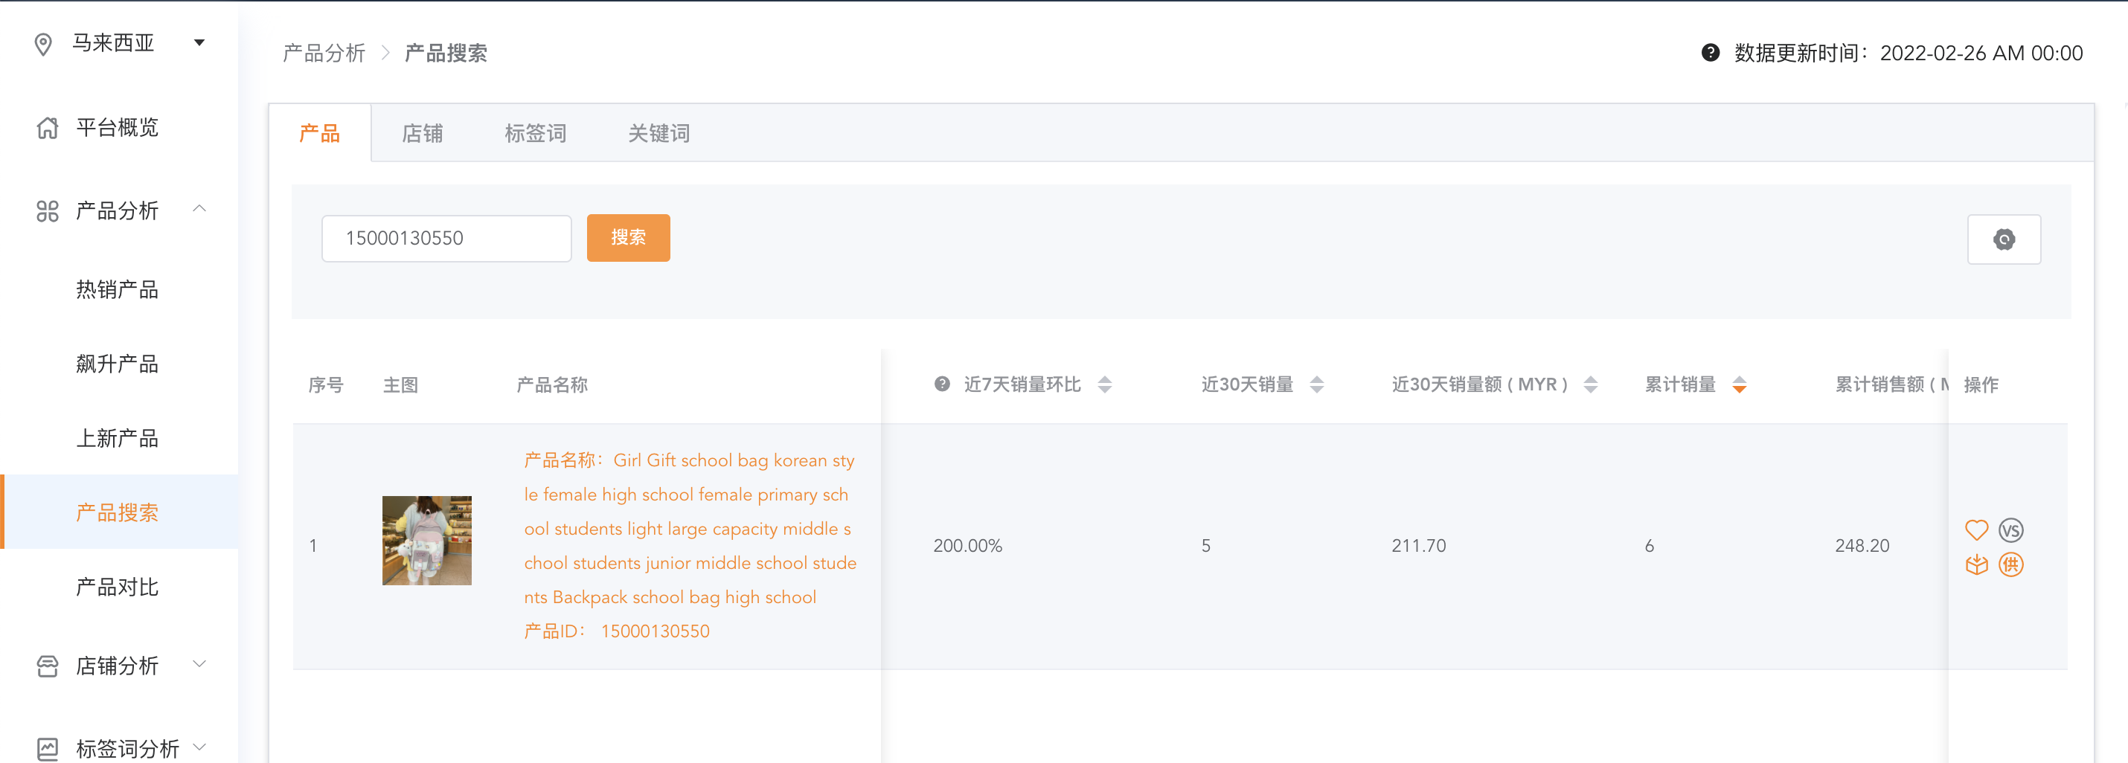Click the 序号 column header
This screenshot has width=2128, height=763.
click(x=325, y=384)
